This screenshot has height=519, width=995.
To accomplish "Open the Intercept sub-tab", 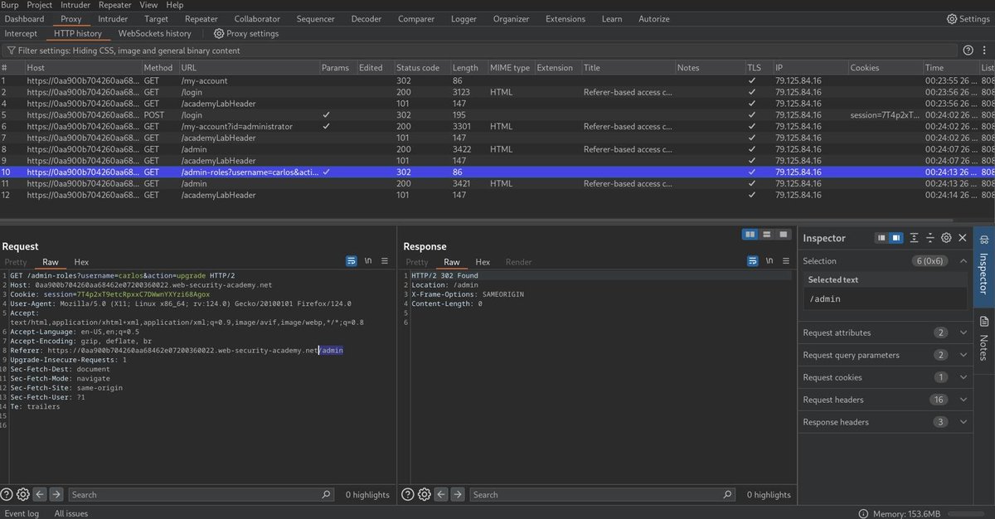I will pos(21,34).
